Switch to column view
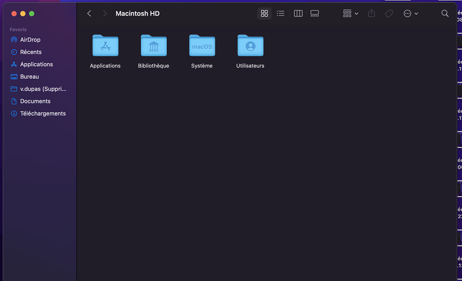Image resolution: width=462 pixels, height=281 pixels. (x=298, y=13)
